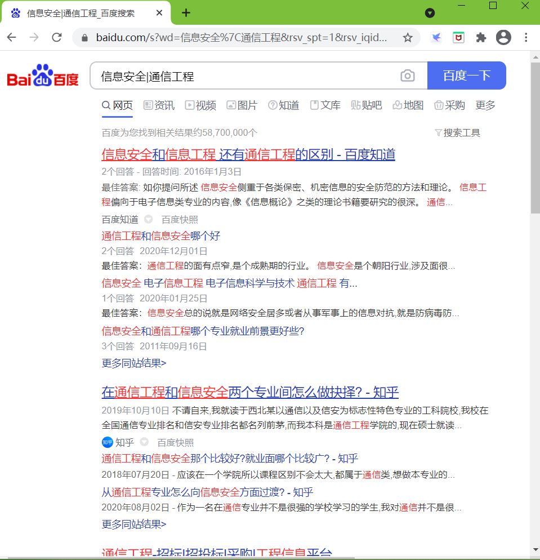Click the 知乎 source name
This screenshot has height=560, width=540.
click(x=124, y=442)
